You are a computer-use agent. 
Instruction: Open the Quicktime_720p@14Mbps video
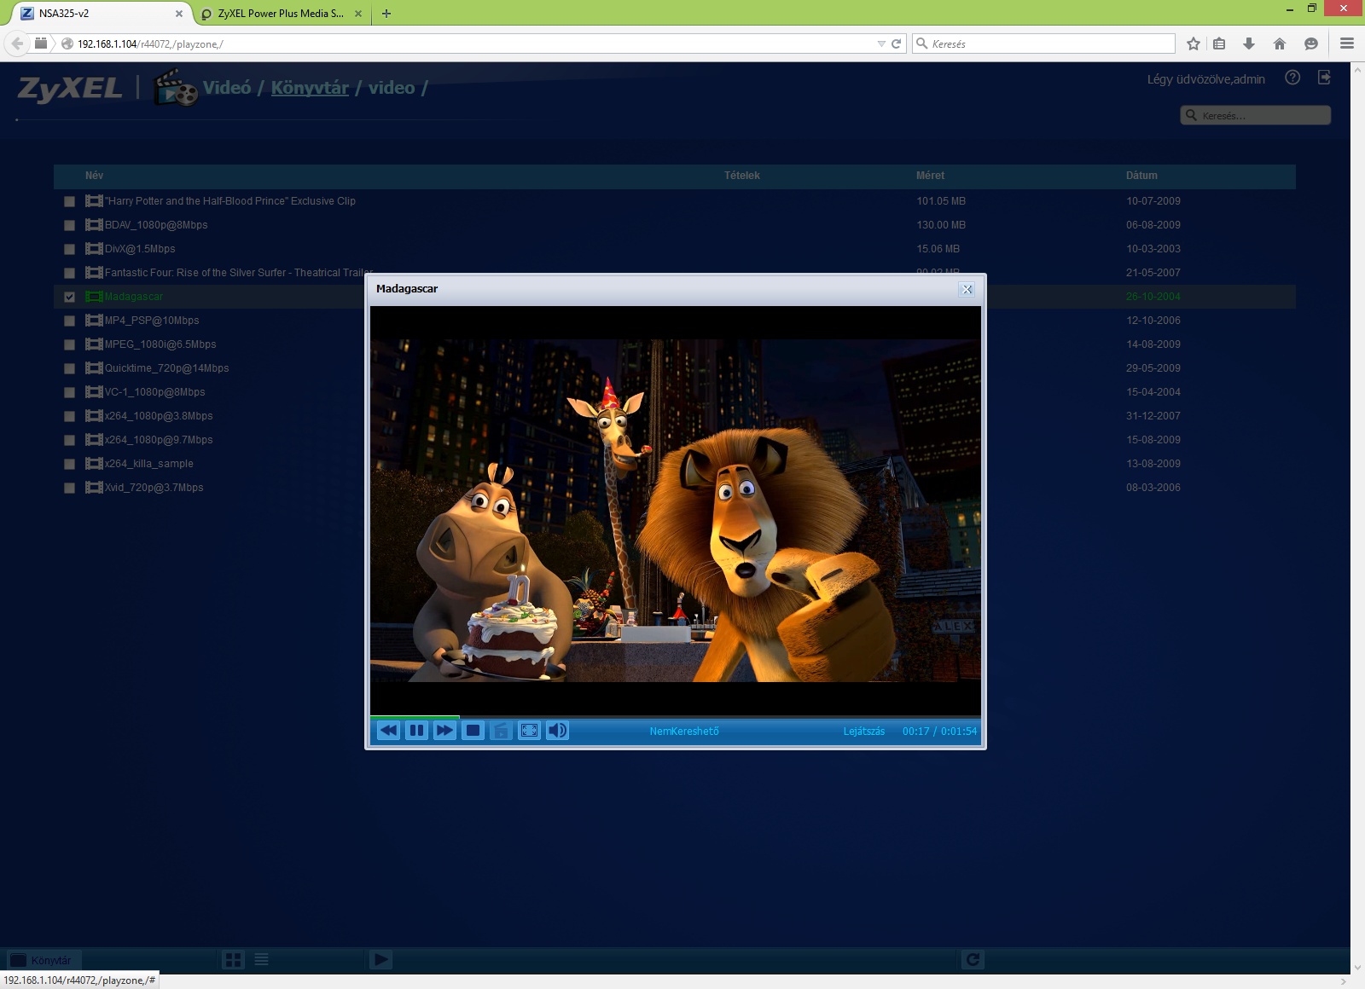click(167, 368)
